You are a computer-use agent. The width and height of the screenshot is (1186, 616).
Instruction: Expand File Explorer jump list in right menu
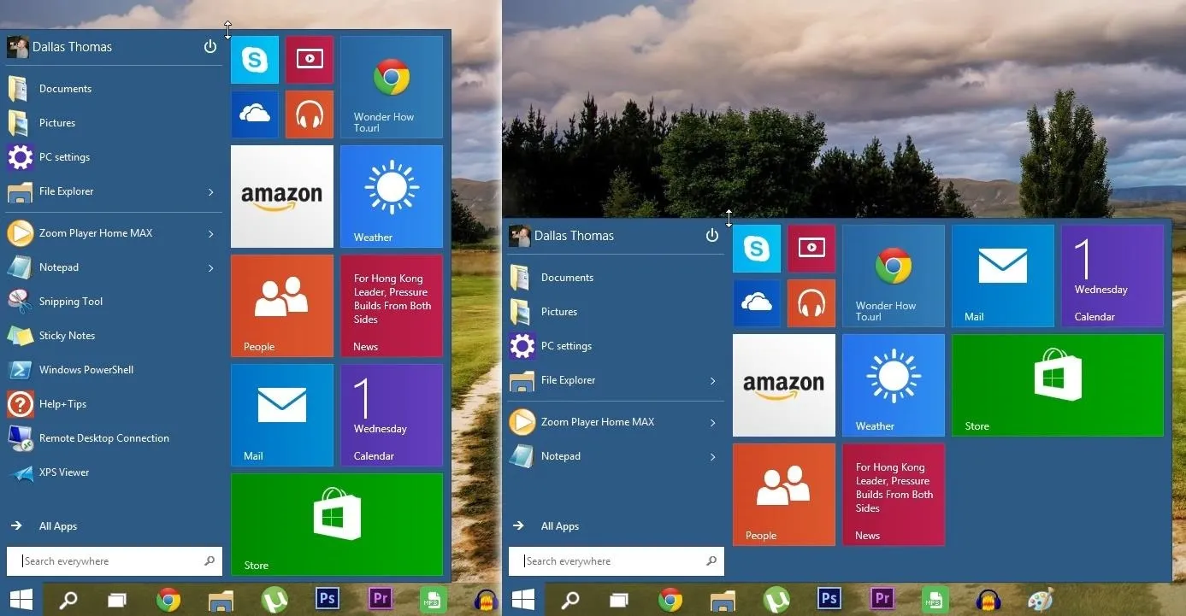(x=712, y=381)
